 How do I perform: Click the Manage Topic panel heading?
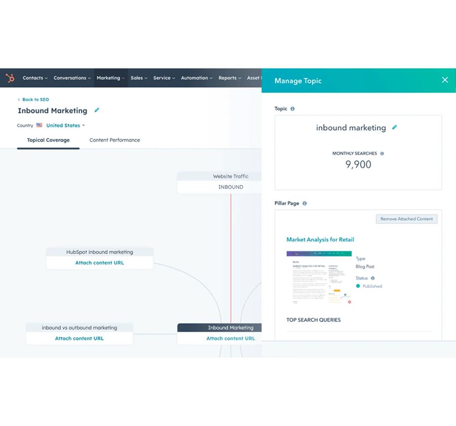[x=298, y=81]
